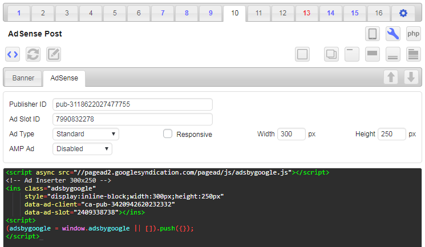Switch to the Banner tab
Viewport: 425px width, 247px height.
click(23, 78)
